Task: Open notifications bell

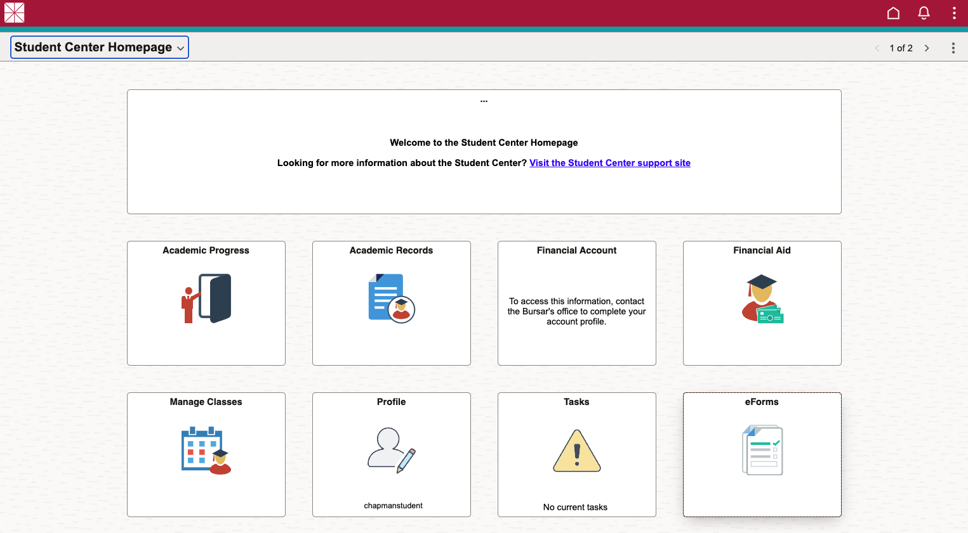Action: pos(924,13)
